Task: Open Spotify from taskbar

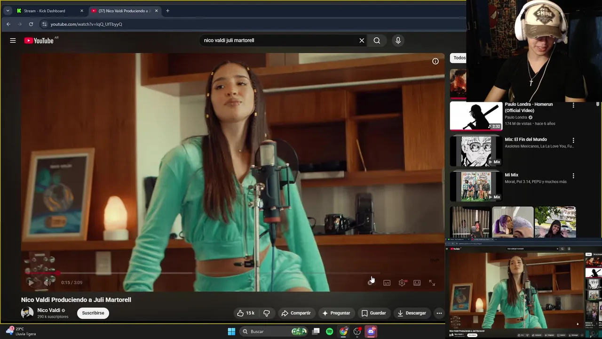Action: point(330,331)
